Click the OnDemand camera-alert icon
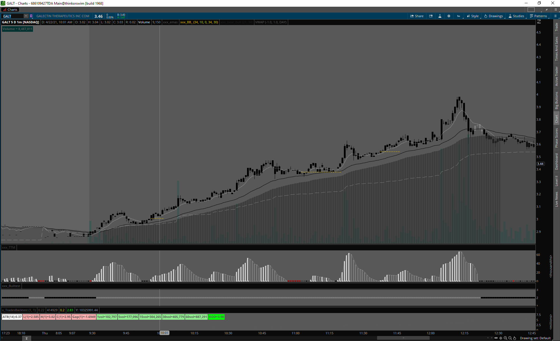This screenshot has width=560, height=341. [431, 16]
